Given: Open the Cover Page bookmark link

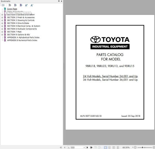Looking at the screenshot, I should click(x=12, y=9).
